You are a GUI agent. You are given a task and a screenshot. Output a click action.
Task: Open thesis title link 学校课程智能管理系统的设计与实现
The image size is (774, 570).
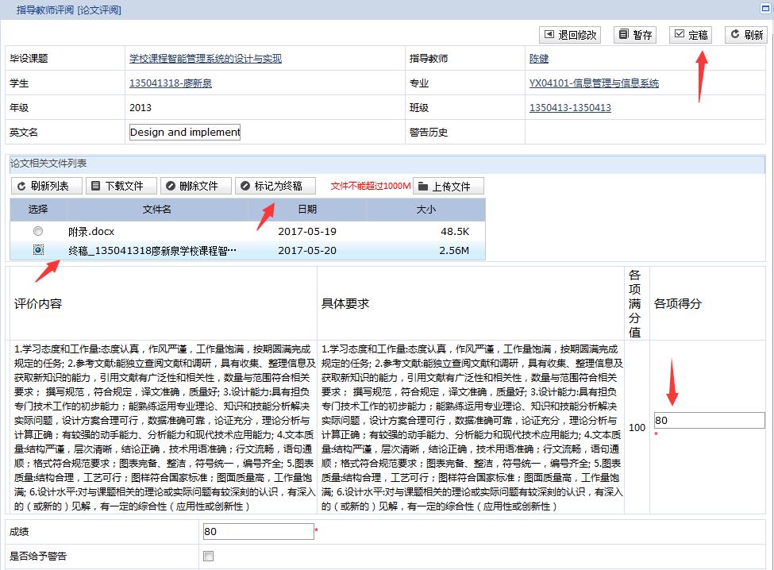click(x=206, y=59)
